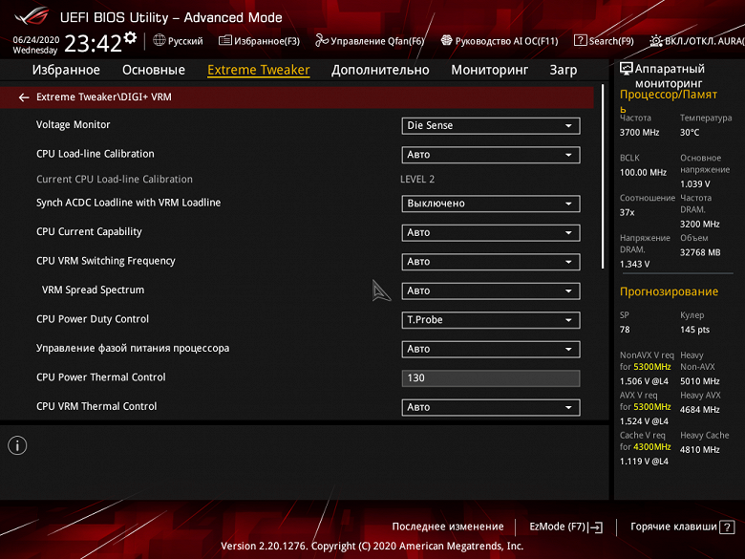Viewport: 745px width, 559px height.
Task: Open Search(F9)
Action: [604, 41]
